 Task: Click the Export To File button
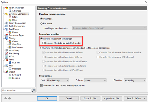(90, 98)
